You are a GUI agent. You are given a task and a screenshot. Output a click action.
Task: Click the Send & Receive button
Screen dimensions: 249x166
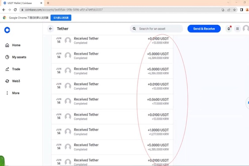click(204, 29)
